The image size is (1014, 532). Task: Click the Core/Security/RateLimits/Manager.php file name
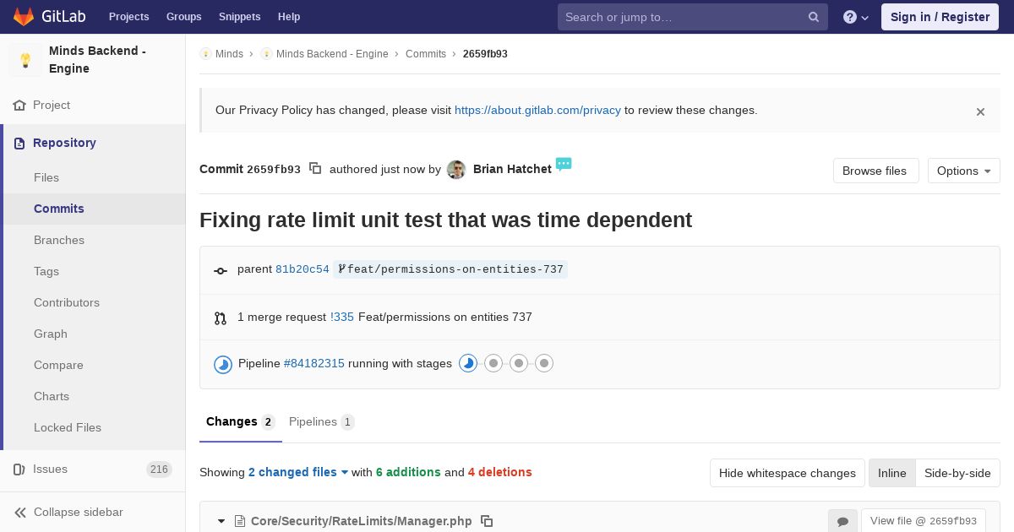(x=362, y=521)
